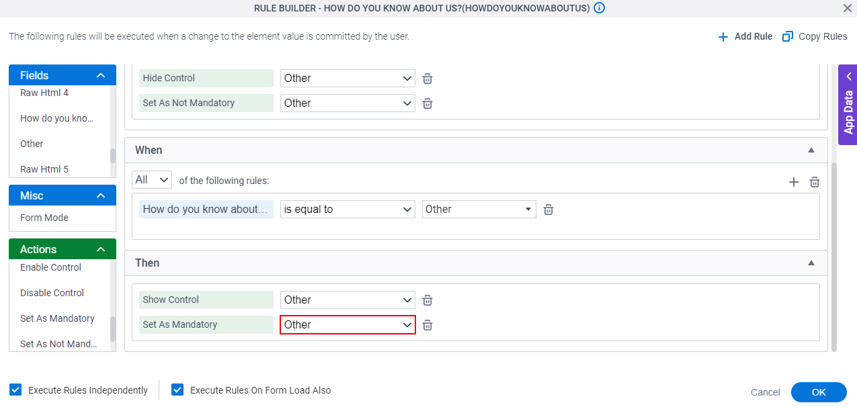Open the Set As Mandatory target dropdown
The width and height of the screenshot is (857, 407).
348,324
